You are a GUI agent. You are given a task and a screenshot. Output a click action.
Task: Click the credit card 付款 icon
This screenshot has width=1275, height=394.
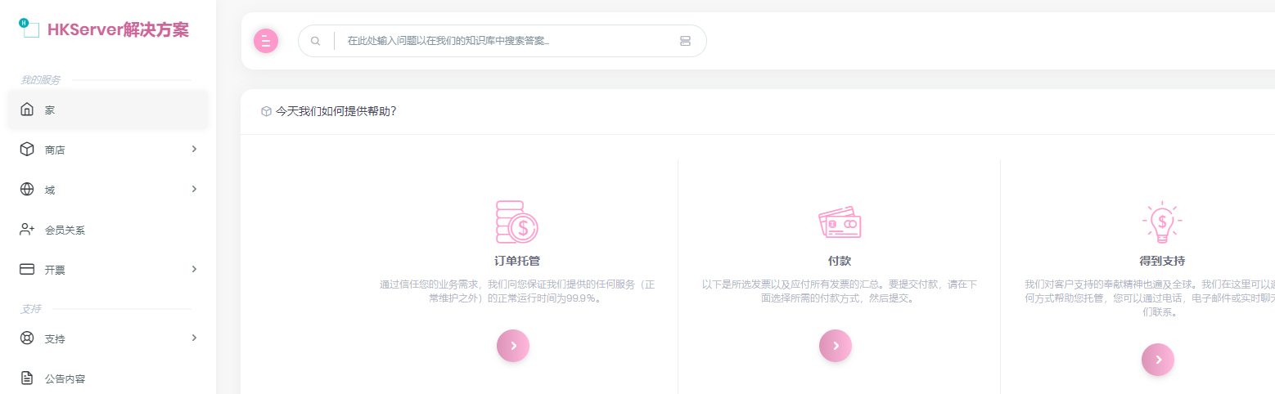click(840, 222)
